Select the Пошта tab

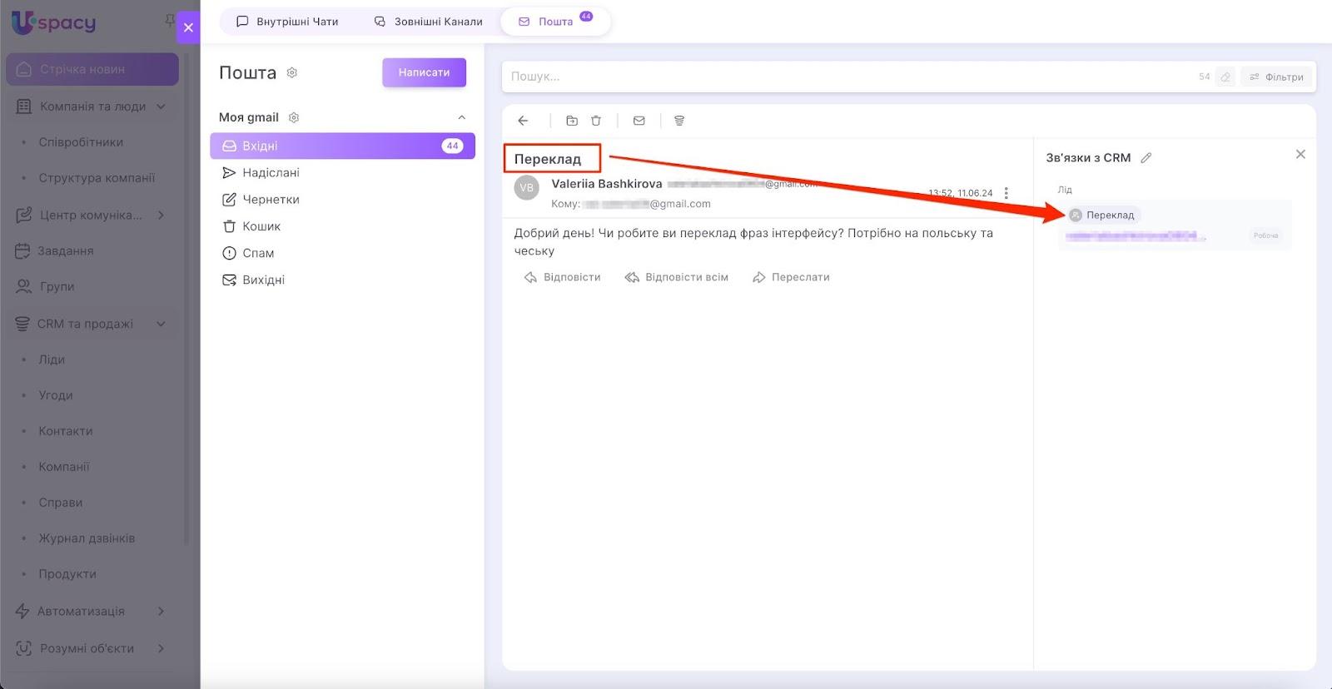(x=555, y=22)
